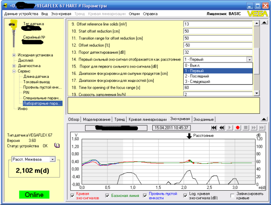The width and height of the screenshot is (271, 205).
Task: Jump to first echo curve recording
Action: pyautogui.click(x=214, y=128)
